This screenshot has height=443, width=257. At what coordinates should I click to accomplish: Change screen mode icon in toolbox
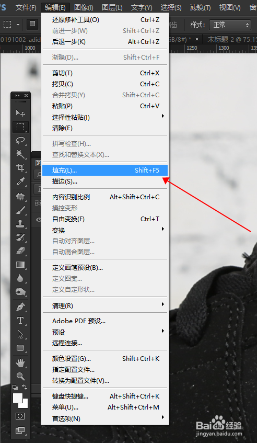point(20,430)
